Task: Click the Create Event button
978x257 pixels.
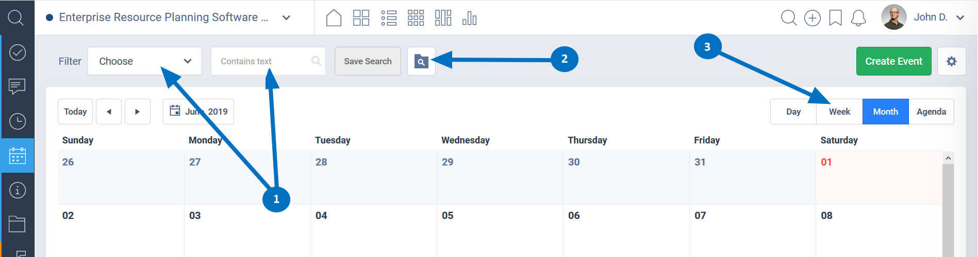Action: (x=893, y=61)
